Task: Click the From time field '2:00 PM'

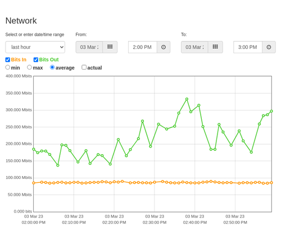Action: (142, 47)
